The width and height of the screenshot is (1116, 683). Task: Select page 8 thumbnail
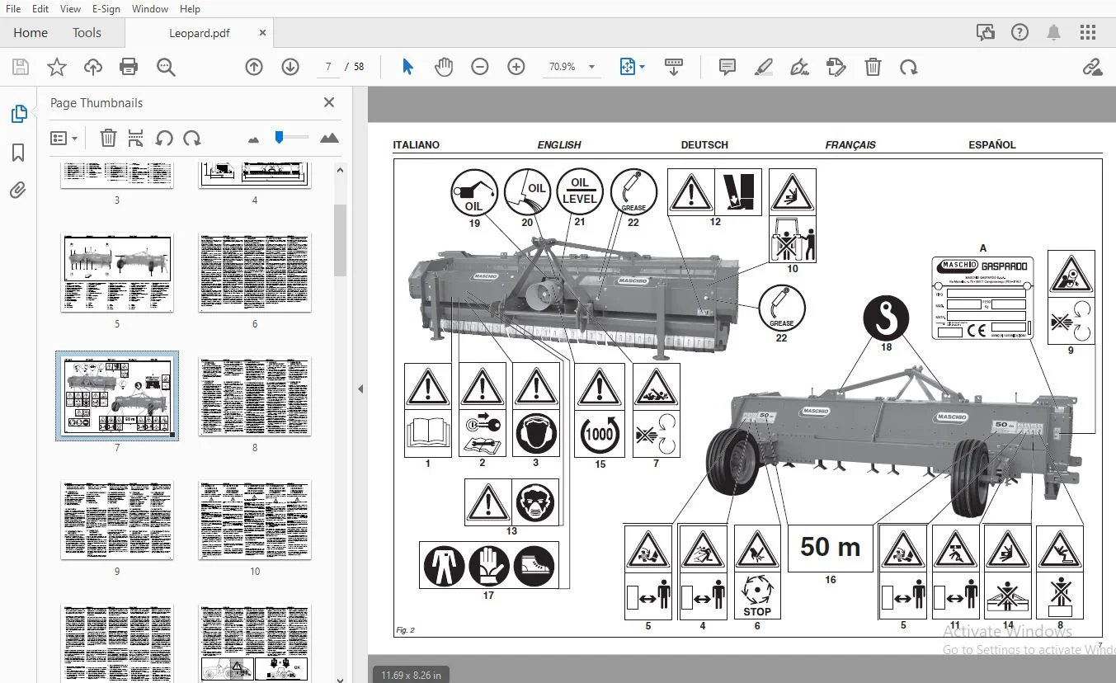click(255, 396)
